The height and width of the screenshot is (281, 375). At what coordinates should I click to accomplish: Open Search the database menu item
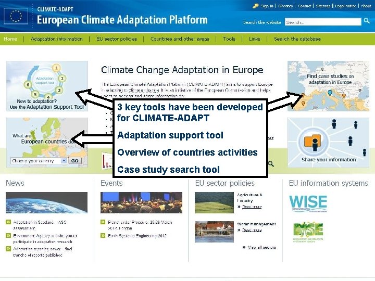tap(297, 39)
